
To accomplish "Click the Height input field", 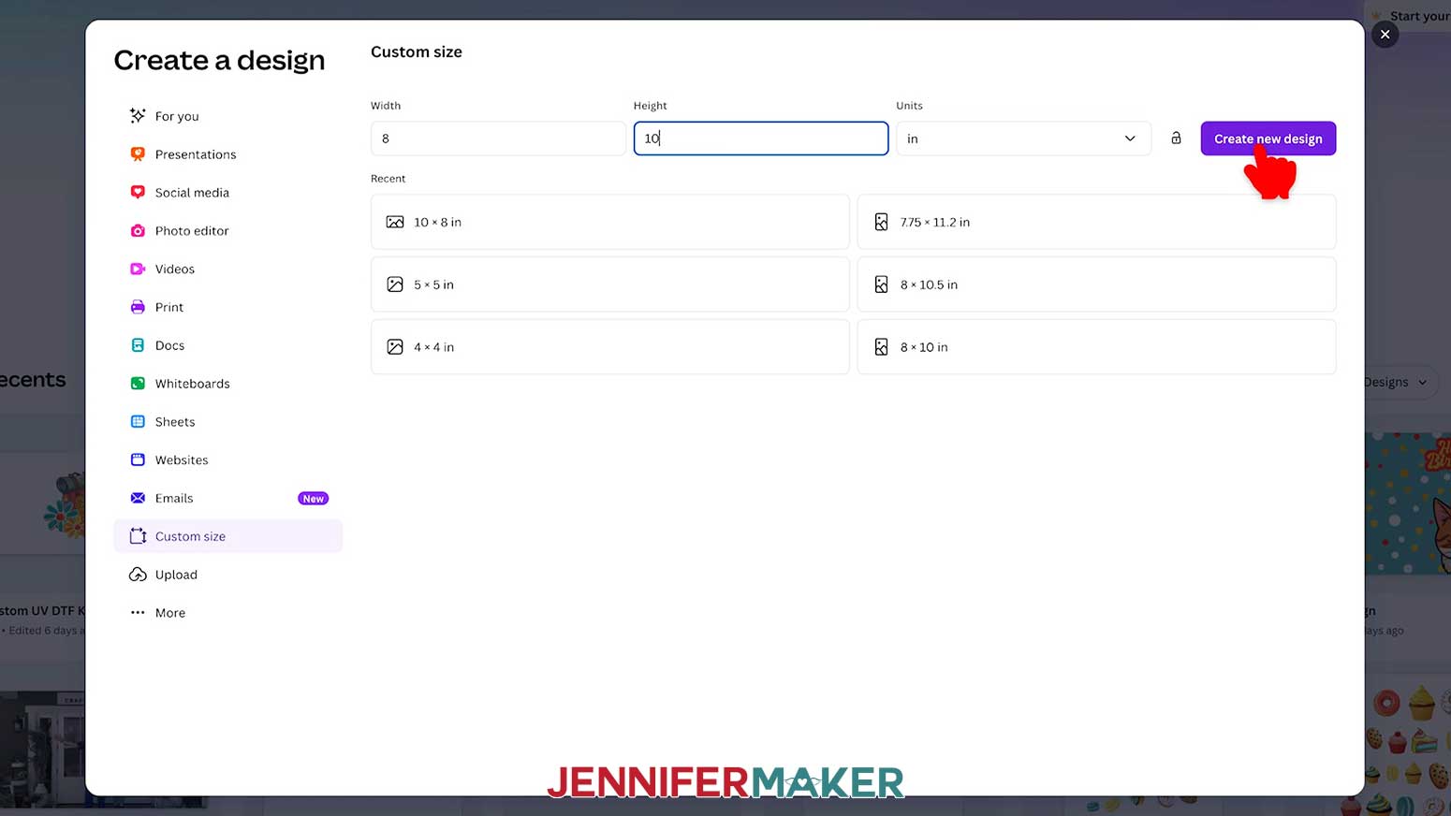I will [x=761, y=138].
